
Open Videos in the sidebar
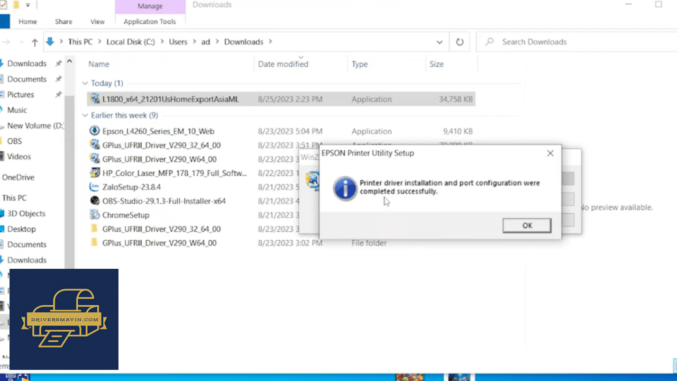[x=19, y=157]
